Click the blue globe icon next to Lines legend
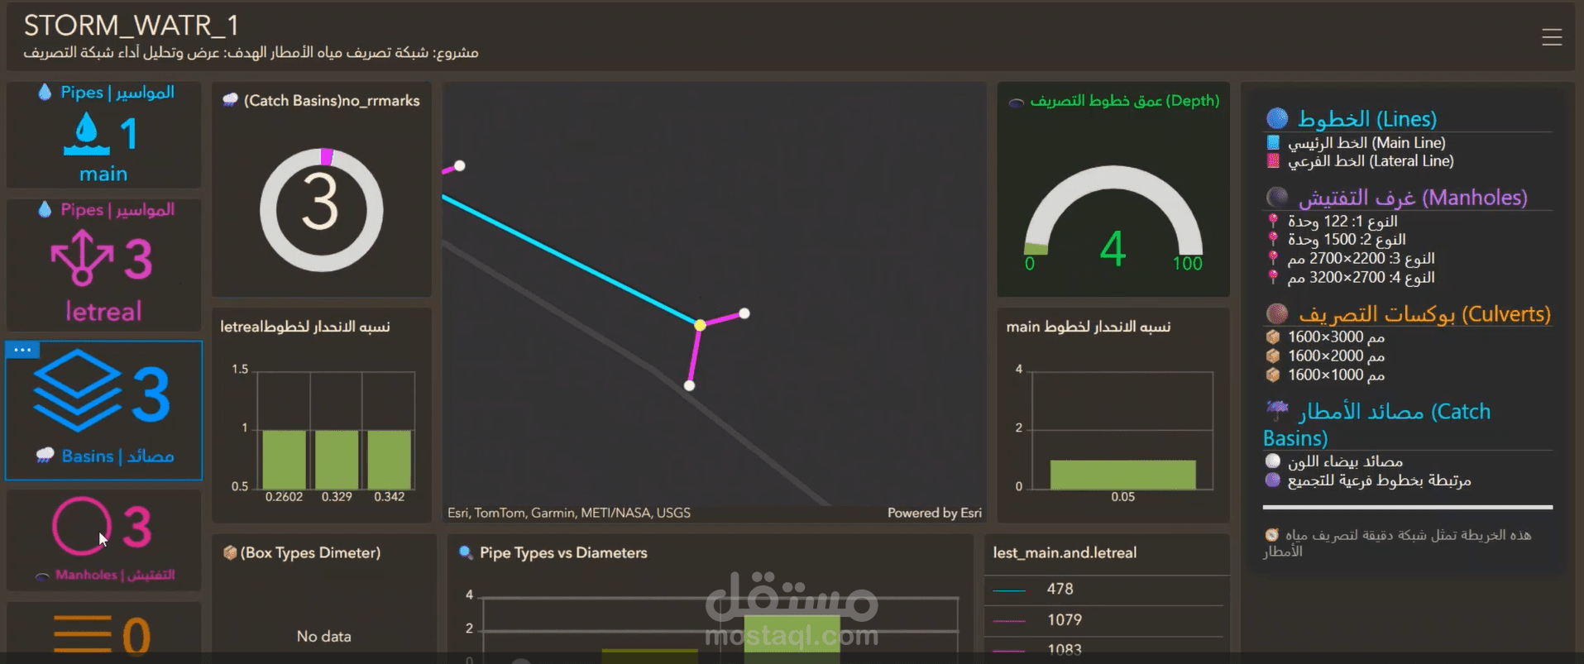This screenshot has width=1584, height=664. [1277, 118]
